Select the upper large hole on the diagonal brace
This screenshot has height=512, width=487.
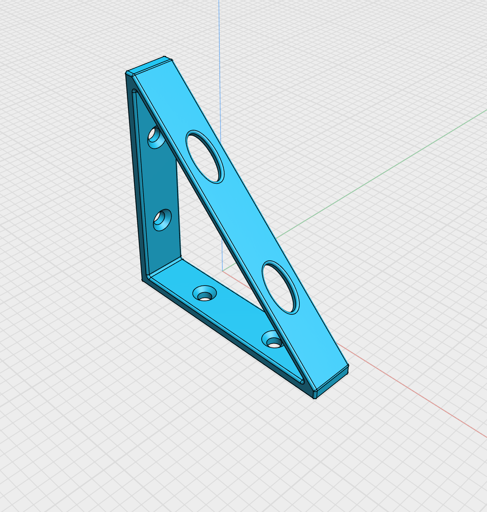tap(205, 156)
